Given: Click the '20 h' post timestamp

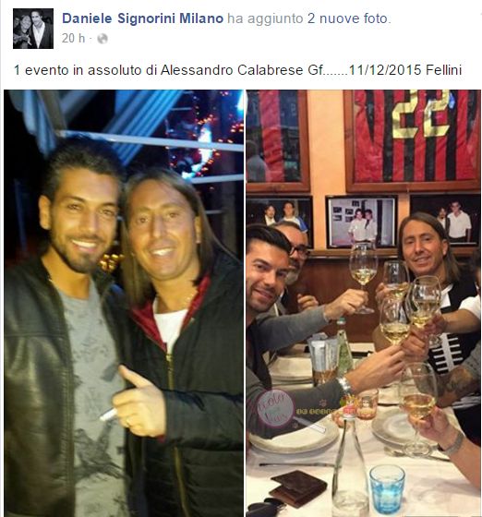Looking at the screenshot, I should 73,39.
